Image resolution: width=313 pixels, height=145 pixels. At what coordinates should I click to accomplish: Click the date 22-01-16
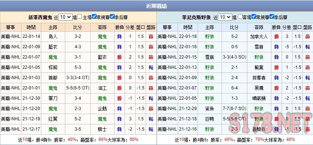(188, 47)
